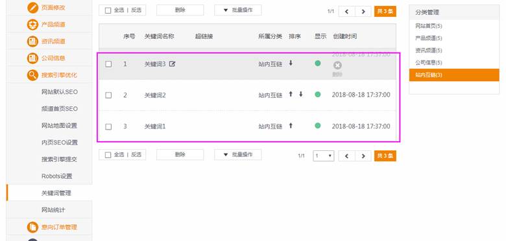Open 搜索引擎提交 menu item

(60, 159)
